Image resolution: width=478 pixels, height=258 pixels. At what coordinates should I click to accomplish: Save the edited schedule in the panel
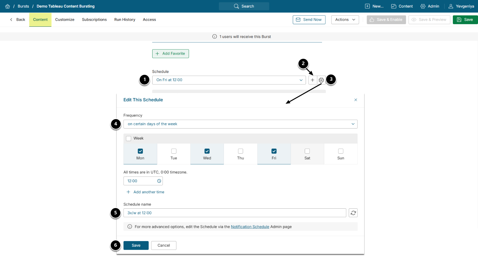[136, 245]
